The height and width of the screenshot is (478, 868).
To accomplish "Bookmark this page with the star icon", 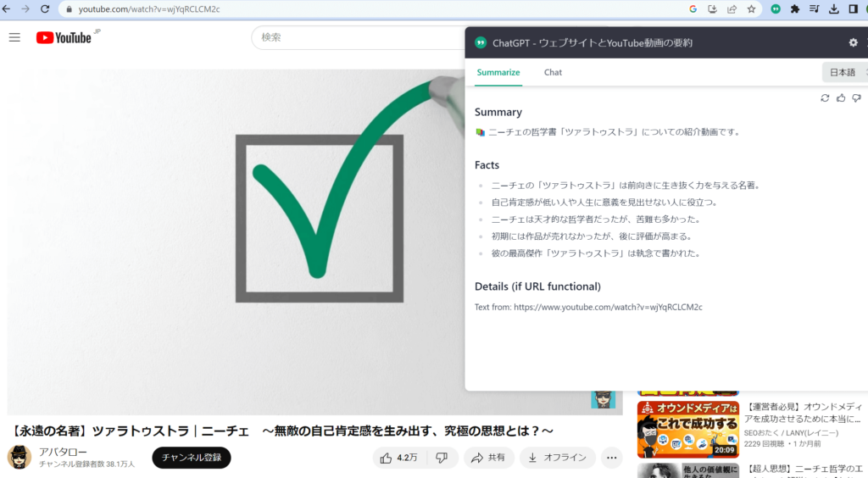I will (x=751, y=9).
